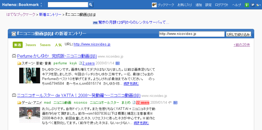The width and height of the screenshot is (262, 130).
Task: Click the header search input field
Action: click(x=68, y=5)
